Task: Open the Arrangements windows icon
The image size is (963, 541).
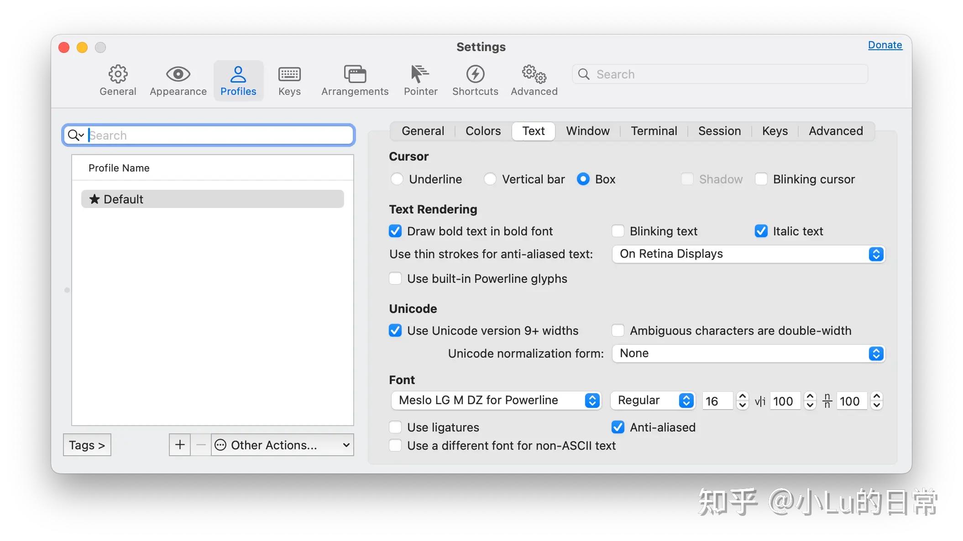Action: [355, 74]
